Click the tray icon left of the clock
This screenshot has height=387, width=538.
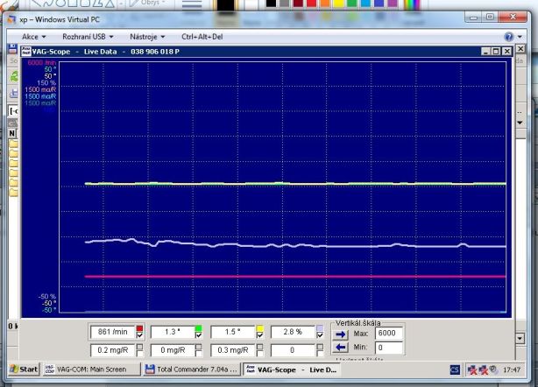tap(493, 369)
